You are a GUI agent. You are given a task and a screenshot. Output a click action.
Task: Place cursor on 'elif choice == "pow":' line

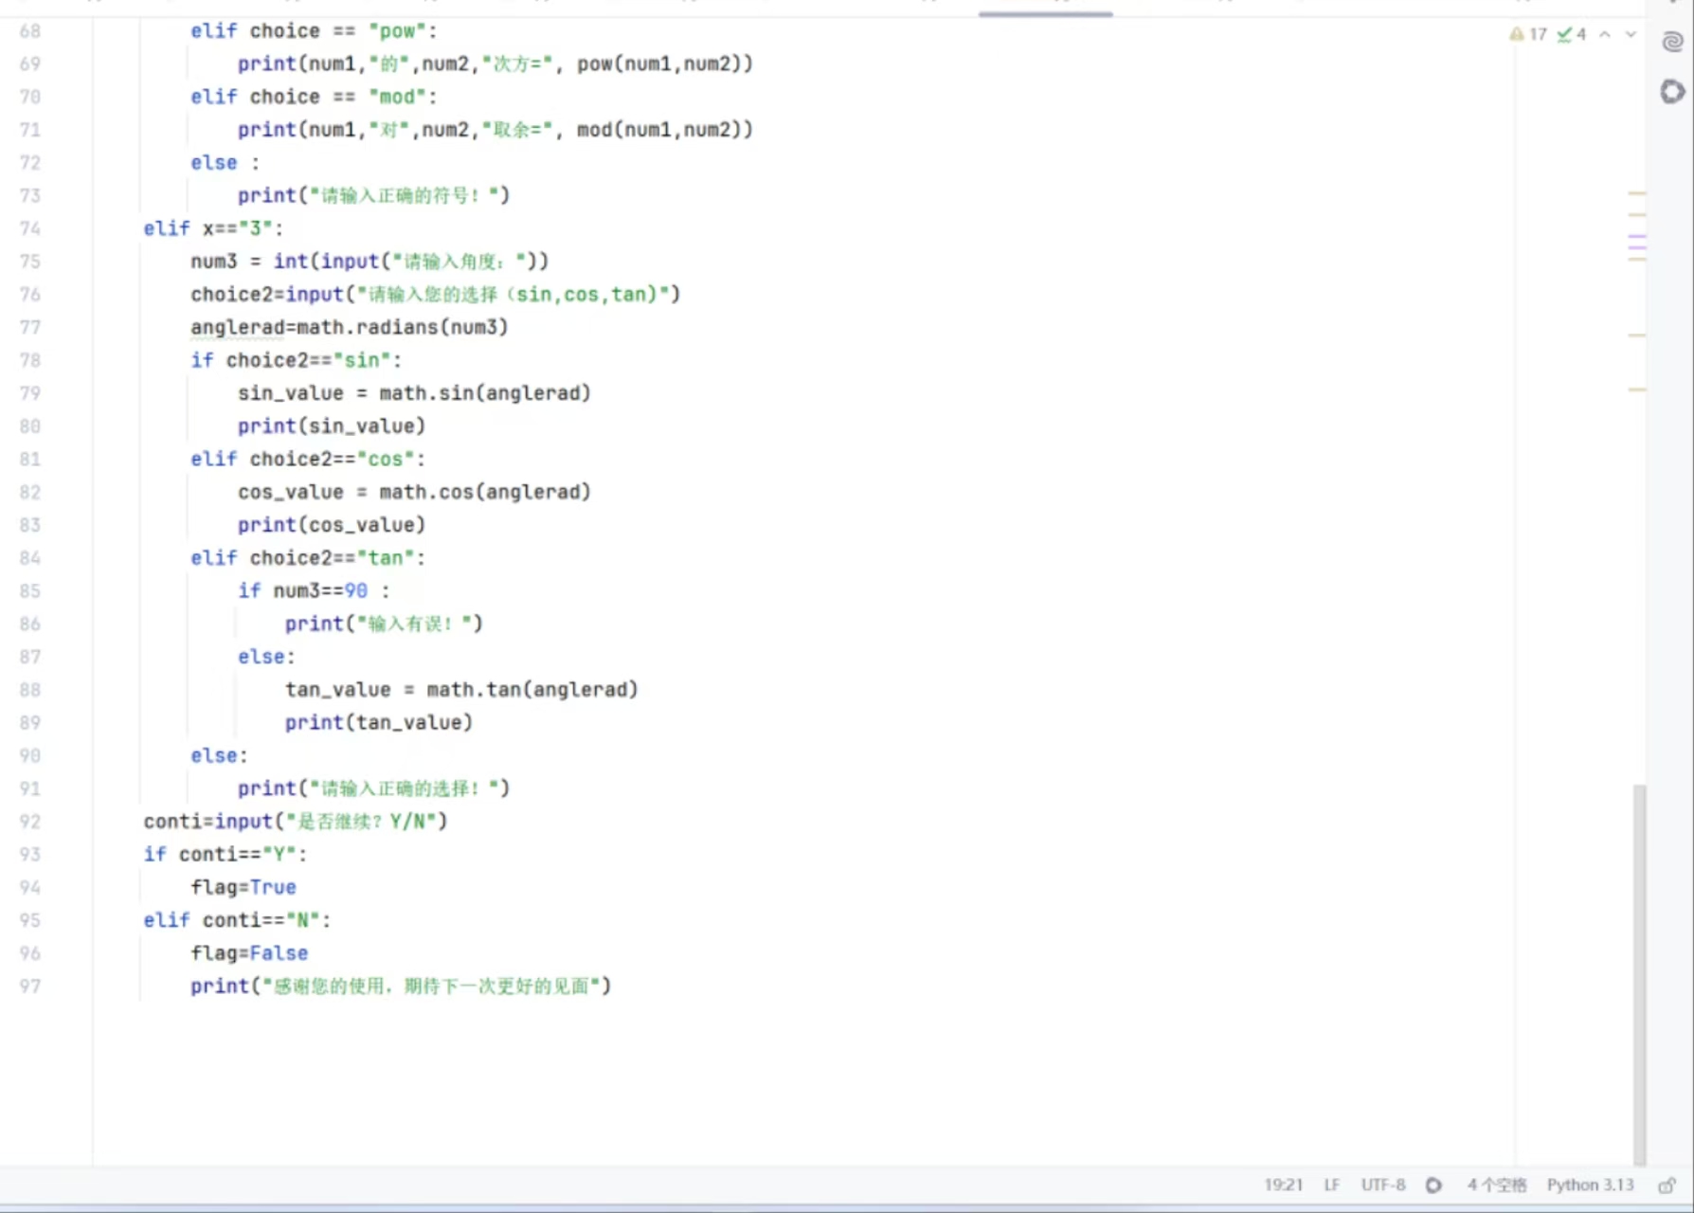(314, 31)
